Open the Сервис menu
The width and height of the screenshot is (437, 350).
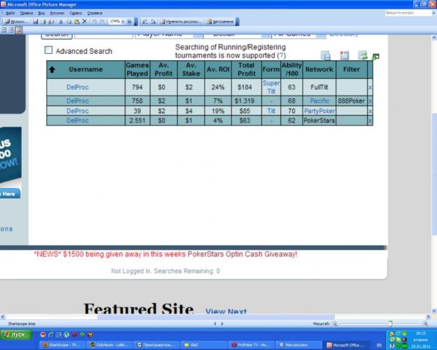(x=76, y=13)
